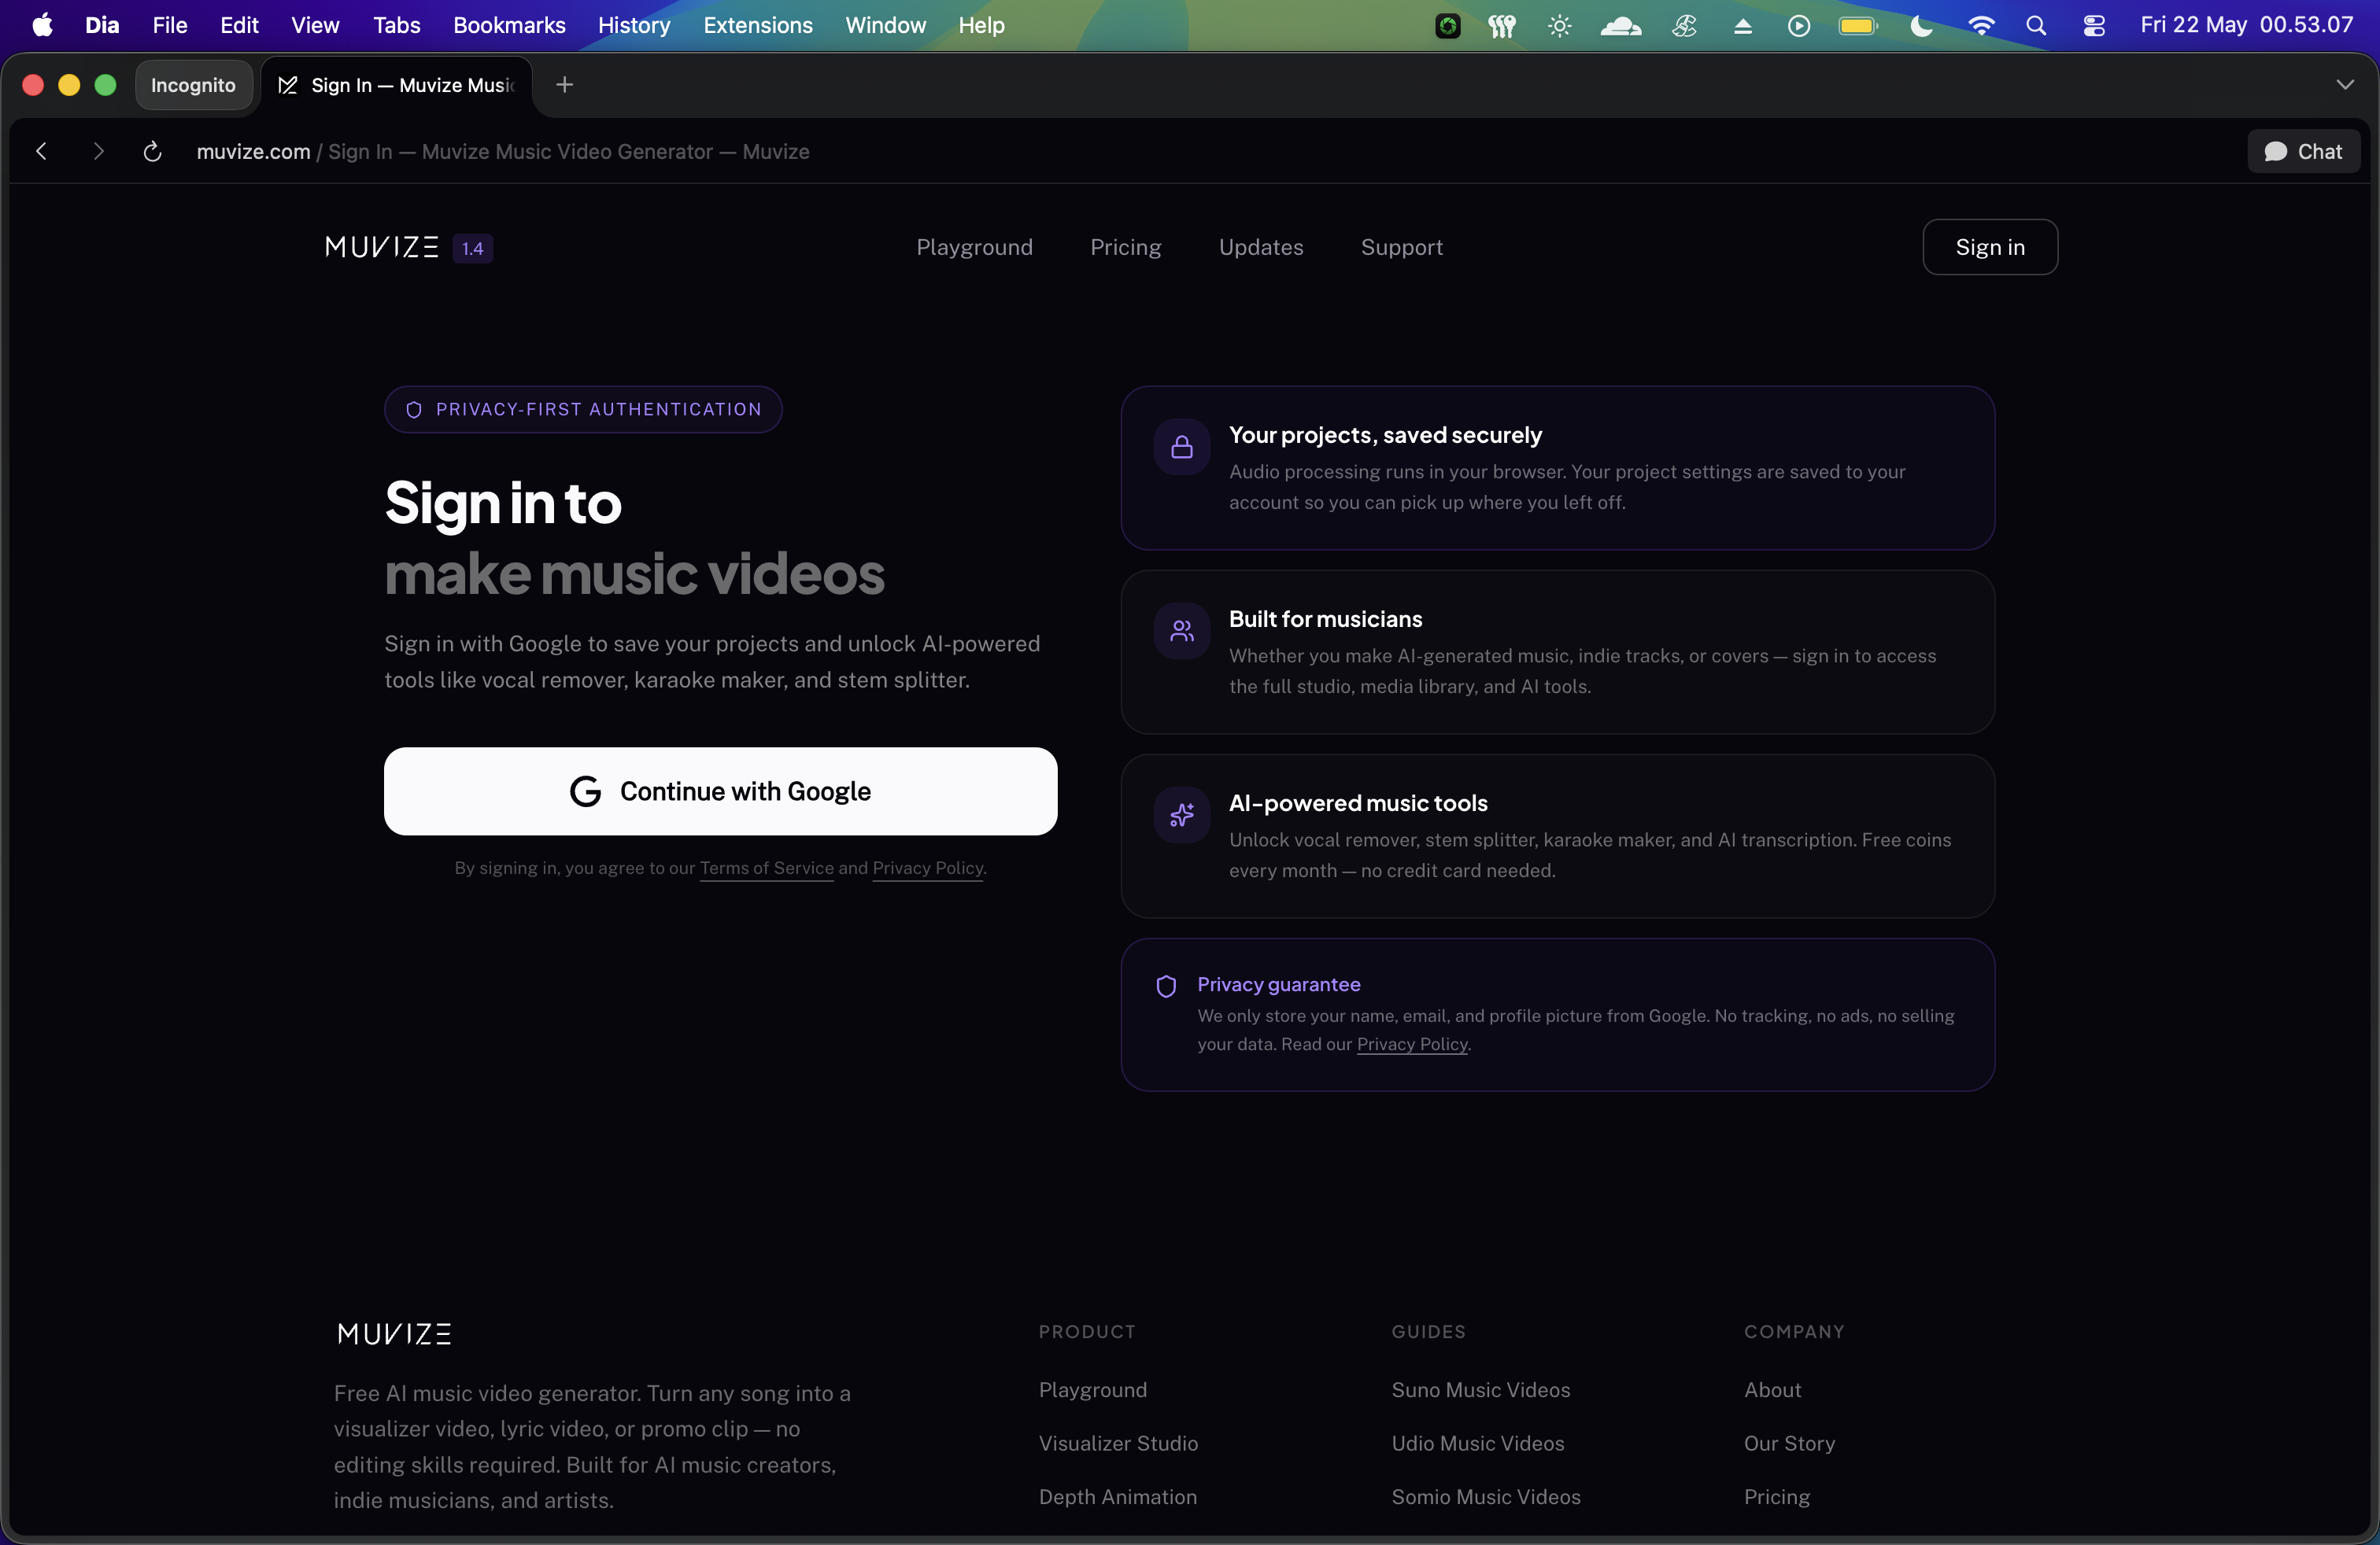Click the eject icon in the menu bar
2380x1545 pixels.
[1742, 26]
